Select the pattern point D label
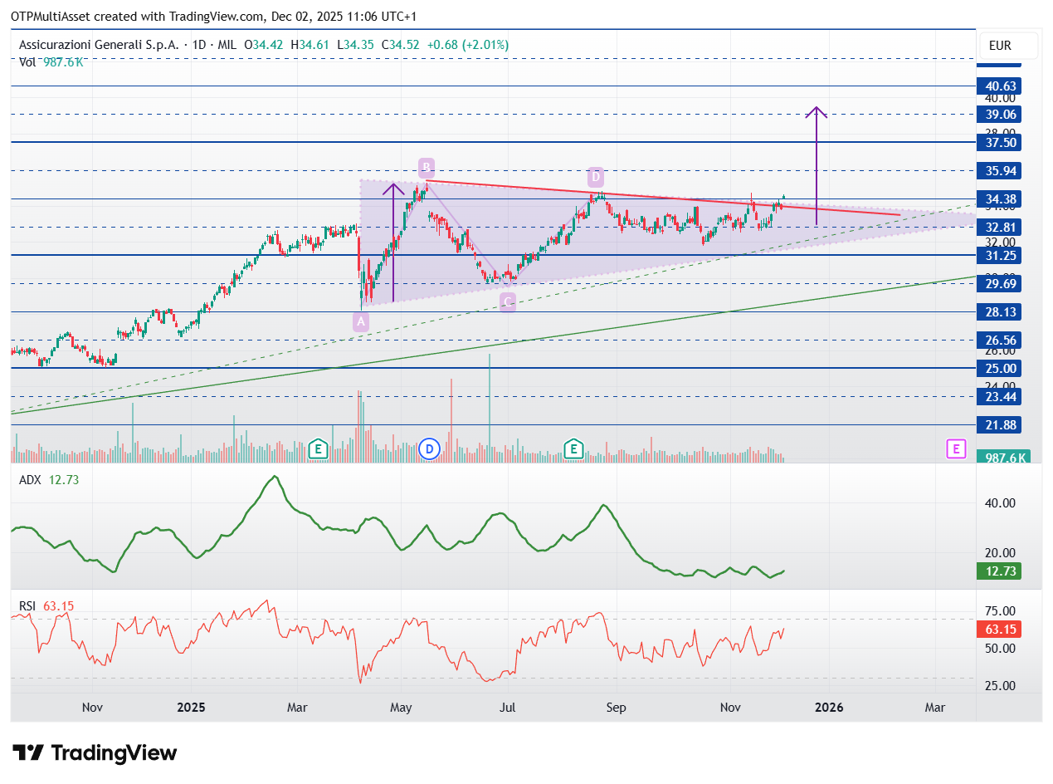The width and height of the screenshot is (1053, 784). [x=596, y=176]
